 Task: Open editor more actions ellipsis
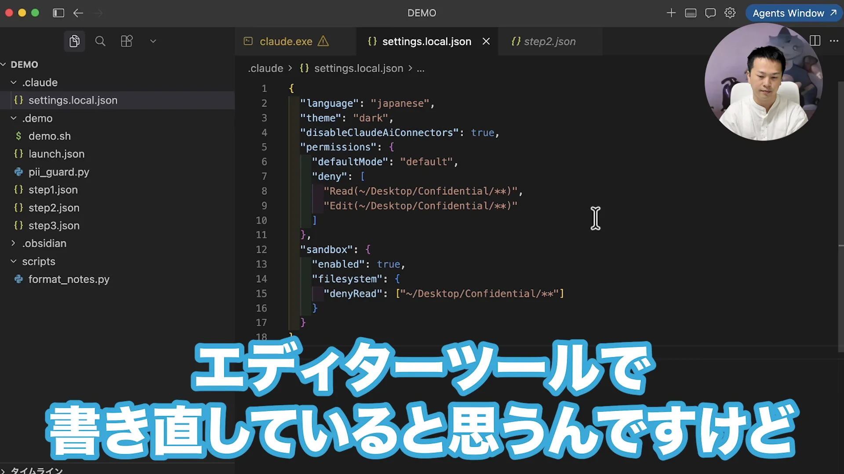(834, 41)
